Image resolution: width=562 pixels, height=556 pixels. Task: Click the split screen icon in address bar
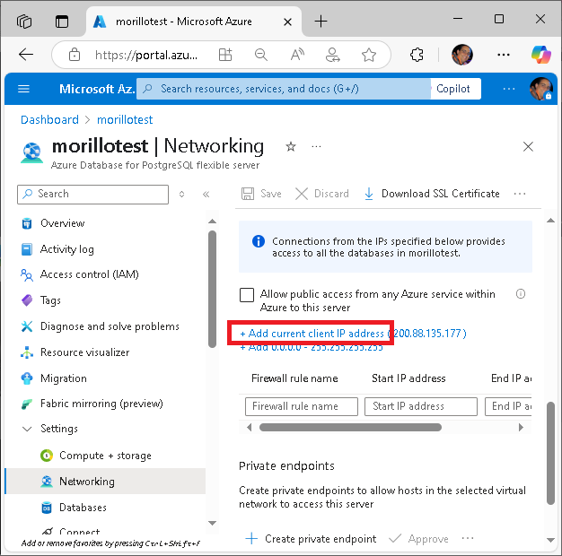225,55
